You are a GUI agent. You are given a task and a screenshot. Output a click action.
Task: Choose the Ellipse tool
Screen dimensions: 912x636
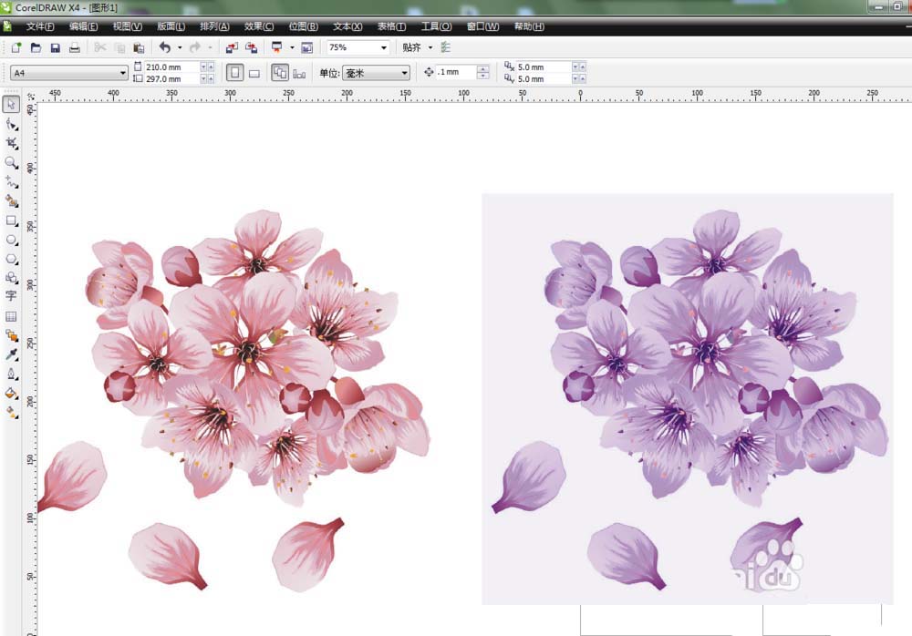pyautogui.click(x=12, y=240)
